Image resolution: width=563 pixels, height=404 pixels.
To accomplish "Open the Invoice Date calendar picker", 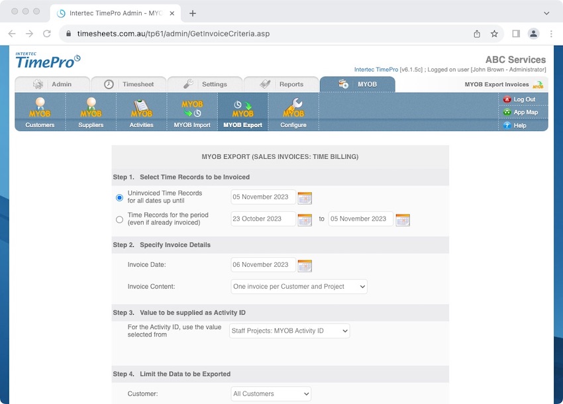I will point(305,266).
